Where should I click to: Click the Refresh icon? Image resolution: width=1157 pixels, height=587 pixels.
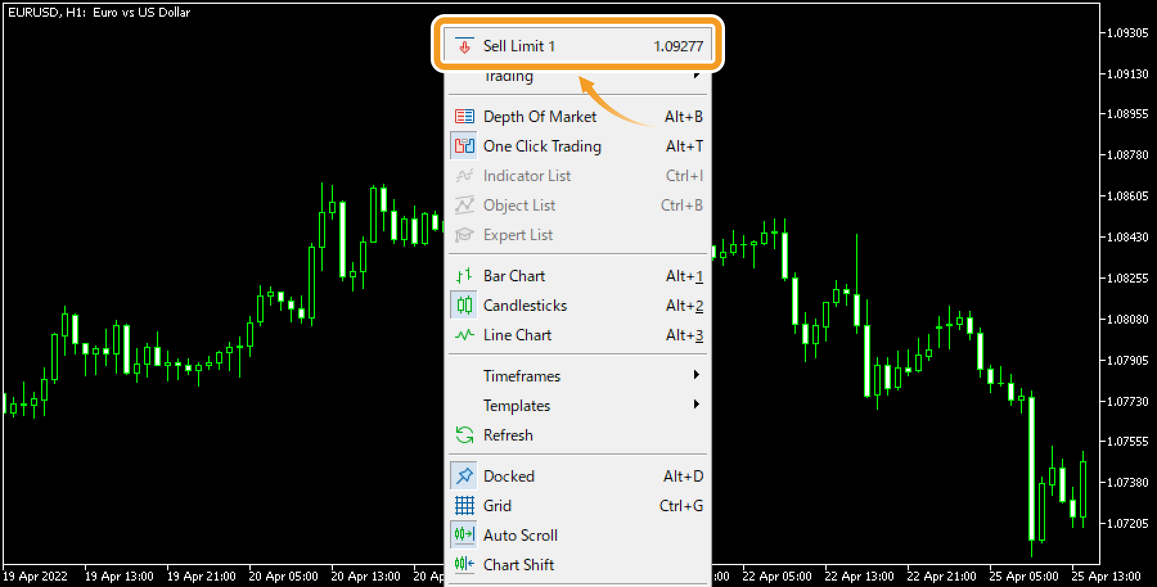coord(464,435)
